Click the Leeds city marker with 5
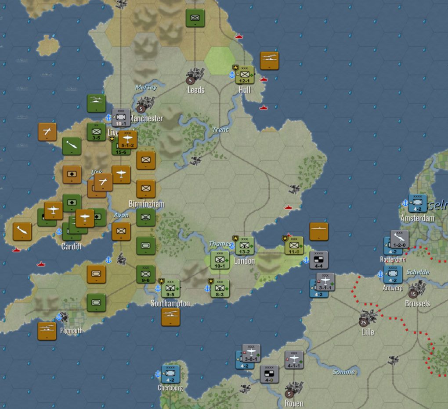Viewport: 448px width, 409px height. coord(190,81)
